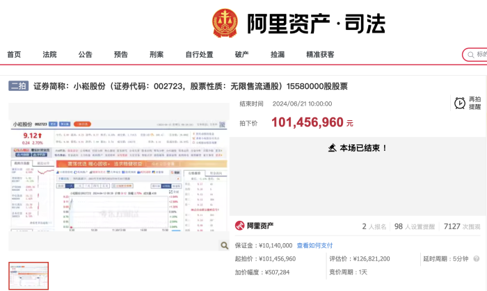The width and height of the screenshot is (487, 291).
Task: Click the 再拍提醒 reminder label
Action: (475, 103)
